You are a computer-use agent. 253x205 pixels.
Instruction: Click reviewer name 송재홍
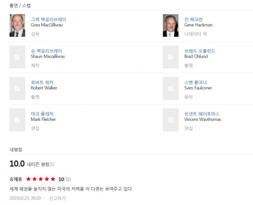coord(16,179)
